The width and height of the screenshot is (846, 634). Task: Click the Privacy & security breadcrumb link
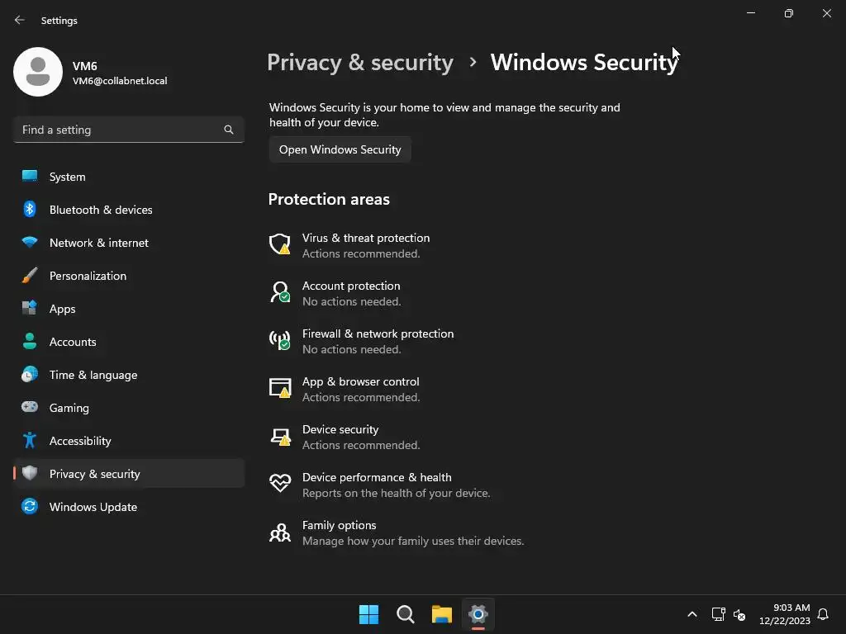click(x=360, y=63)
